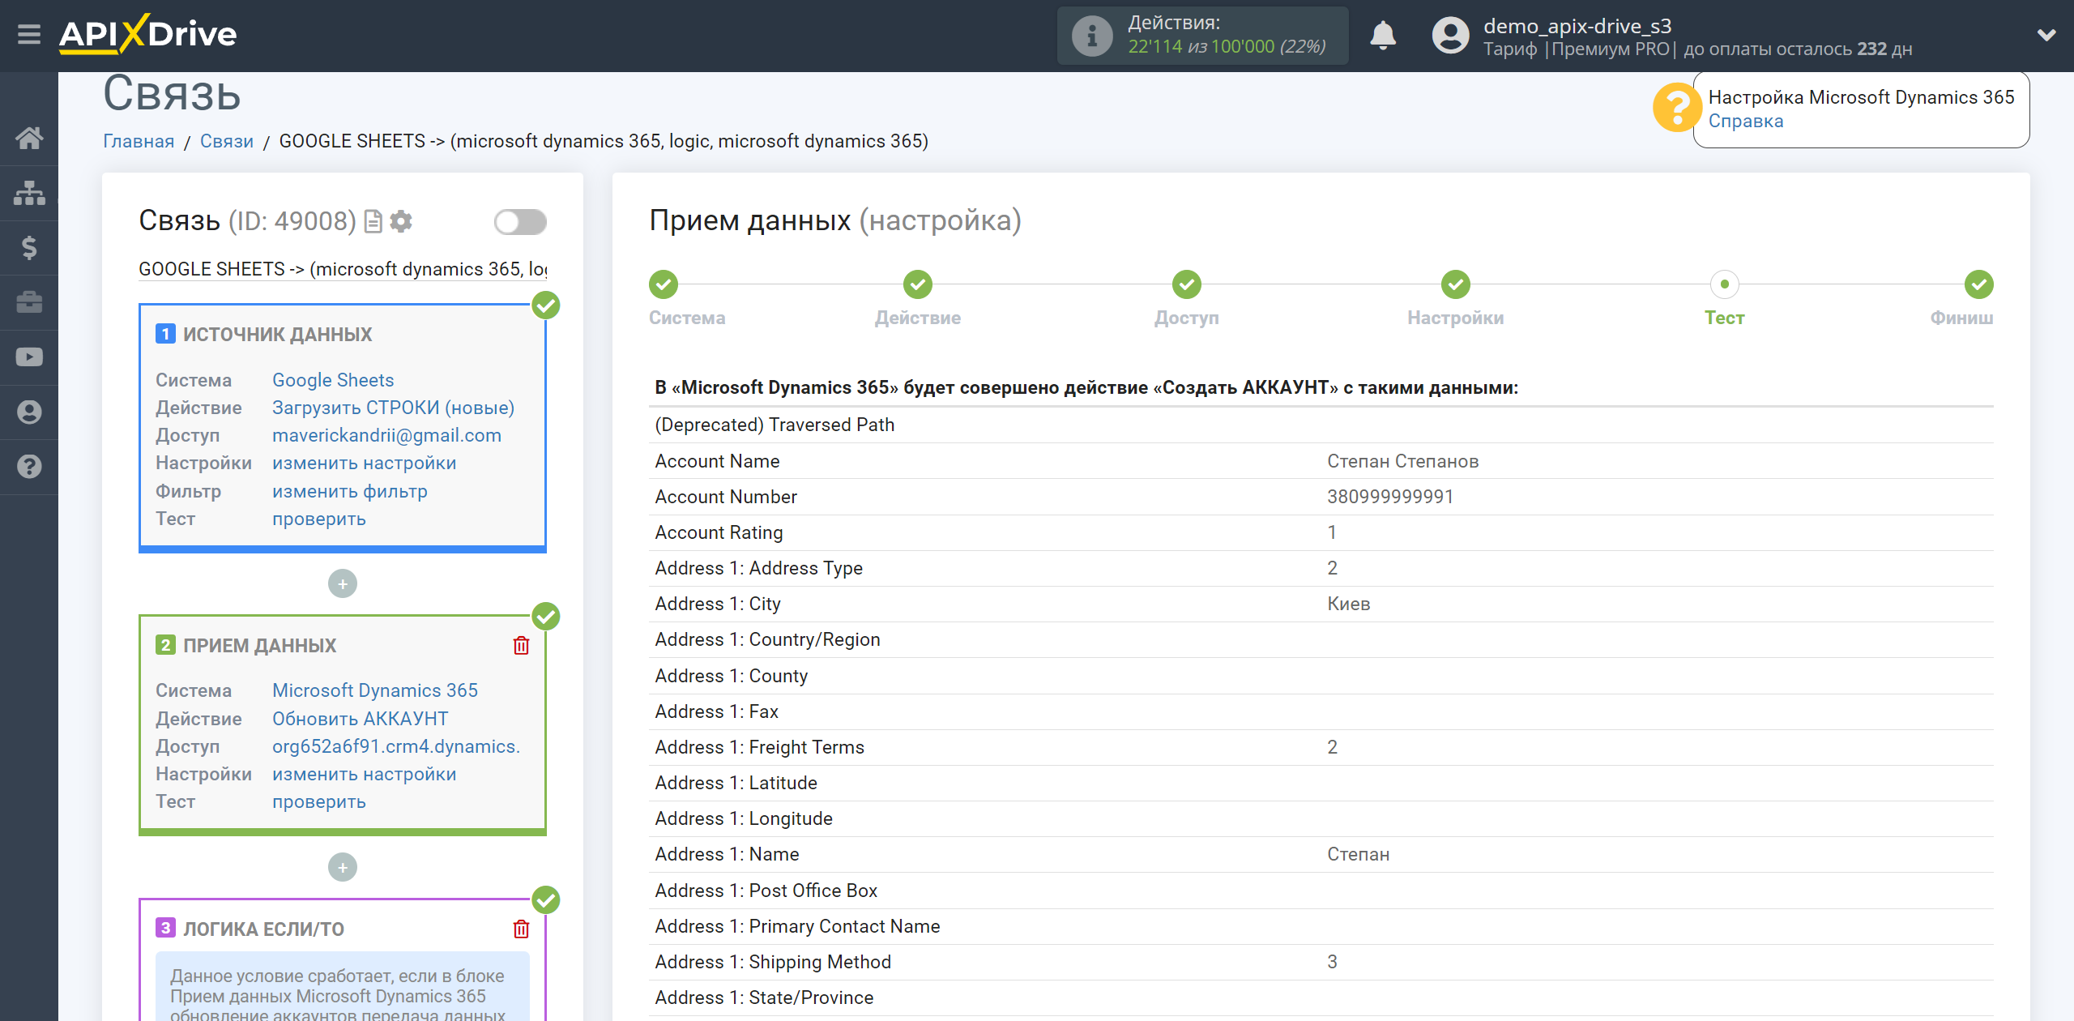The width and height of the screenshot is (2074, 1021).
Task: Click the demo_apix-drive_s3 username
Action: point(1577,26)
